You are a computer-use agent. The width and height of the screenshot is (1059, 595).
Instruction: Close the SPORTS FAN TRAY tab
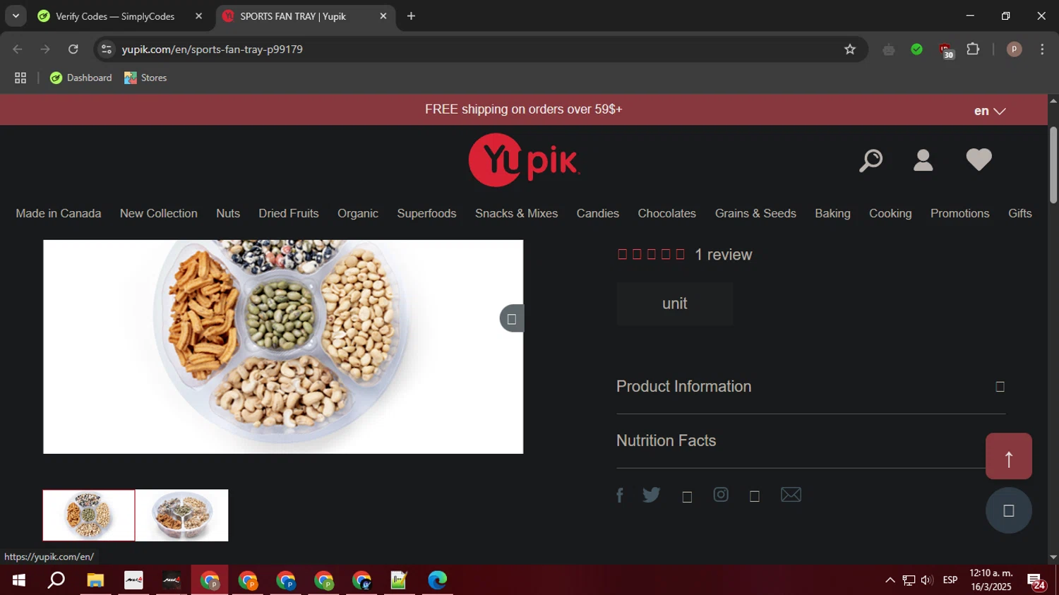[383, 16]
